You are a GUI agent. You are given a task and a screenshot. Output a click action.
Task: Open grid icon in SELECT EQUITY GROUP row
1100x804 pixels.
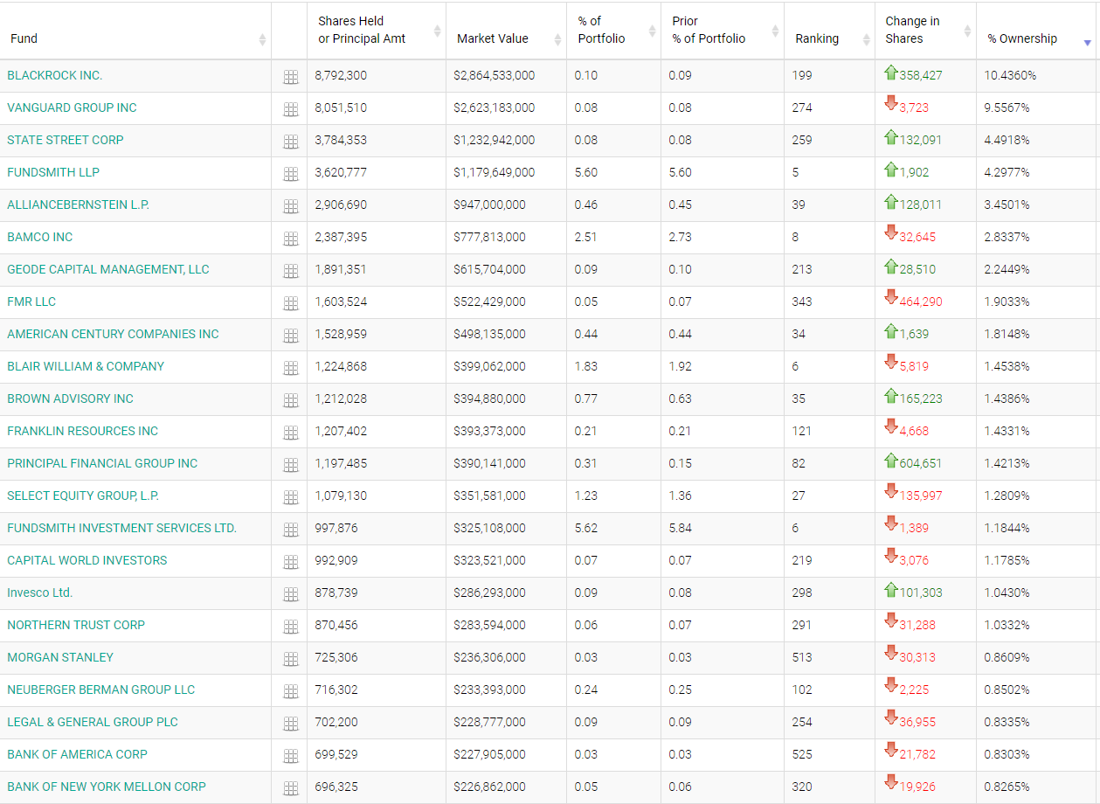(x=291, y=497)
